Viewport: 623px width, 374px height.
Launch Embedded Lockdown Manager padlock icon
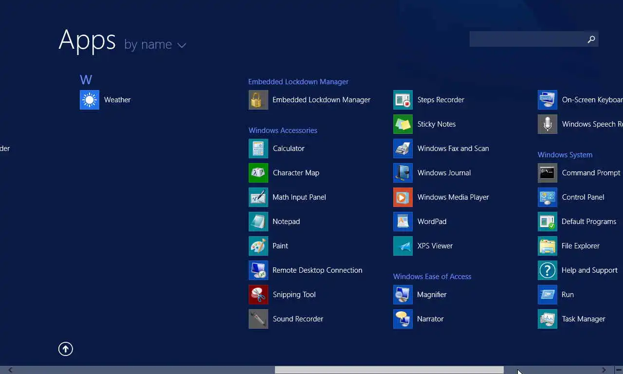tap(258, 100)
